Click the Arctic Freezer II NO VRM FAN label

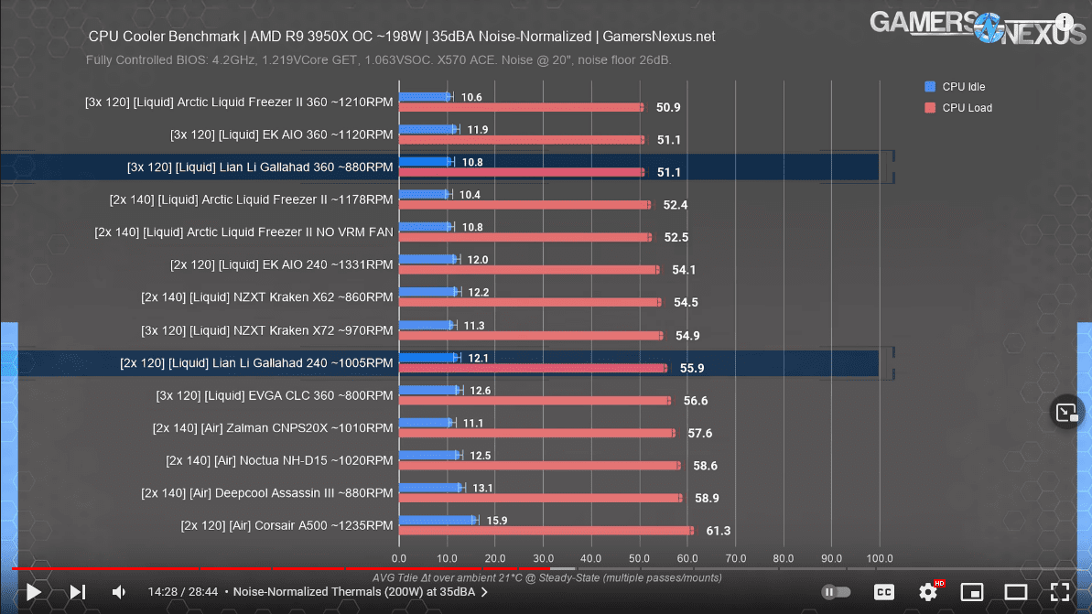click(x=243, y=232)
